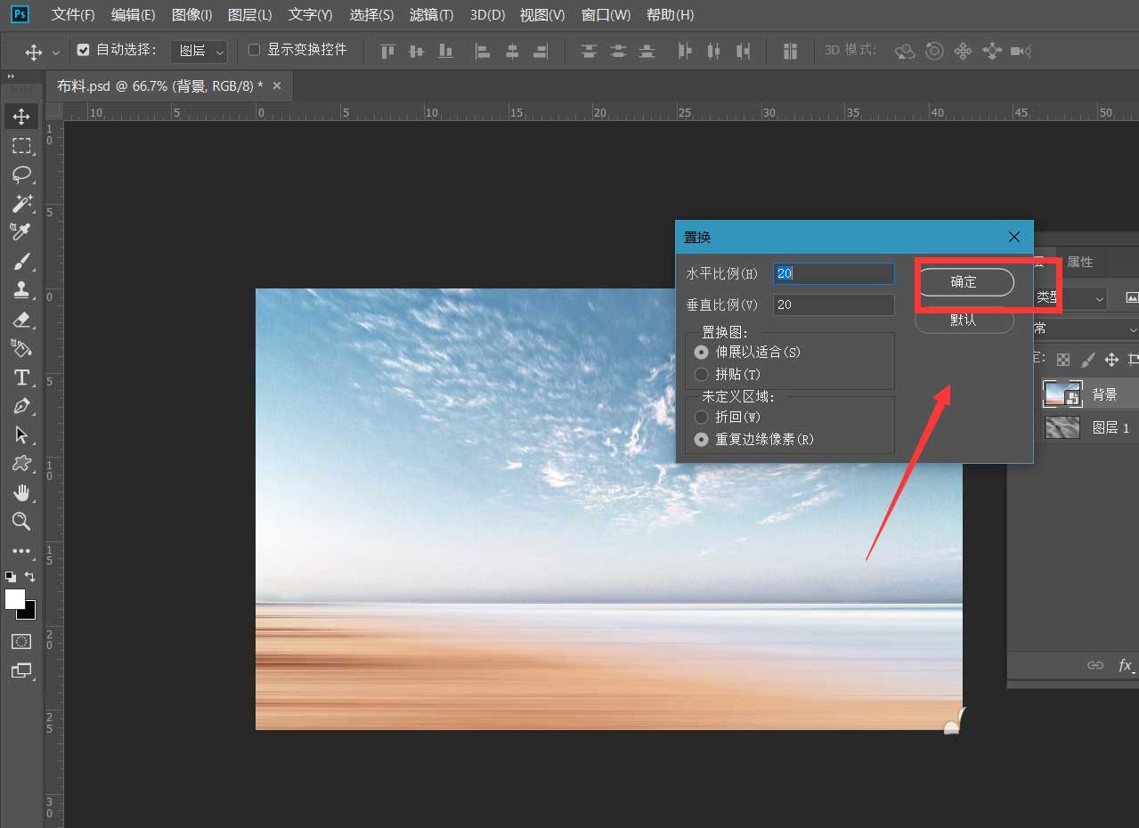This screenshot has width=1139, height=828.
Task: Select the Brush tool
Action: pyautogui.click(x=21, y=261)
